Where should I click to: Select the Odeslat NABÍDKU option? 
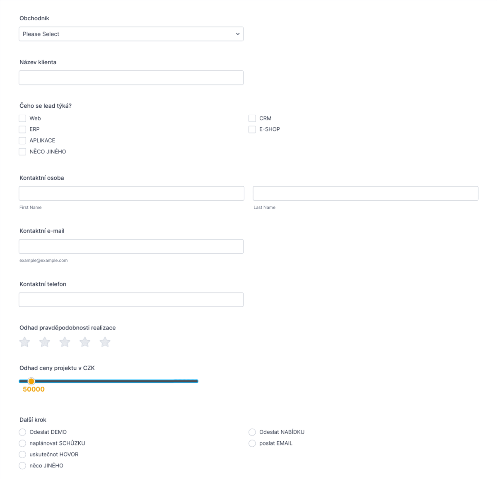tap(252, 432)
